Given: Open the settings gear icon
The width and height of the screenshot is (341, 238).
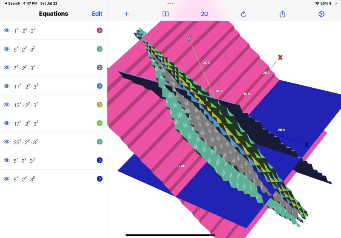Looking at the screenshot, I should (321, 14).
